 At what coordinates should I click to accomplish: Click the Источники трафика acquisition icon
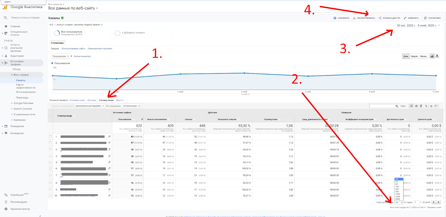pos(6,63)
